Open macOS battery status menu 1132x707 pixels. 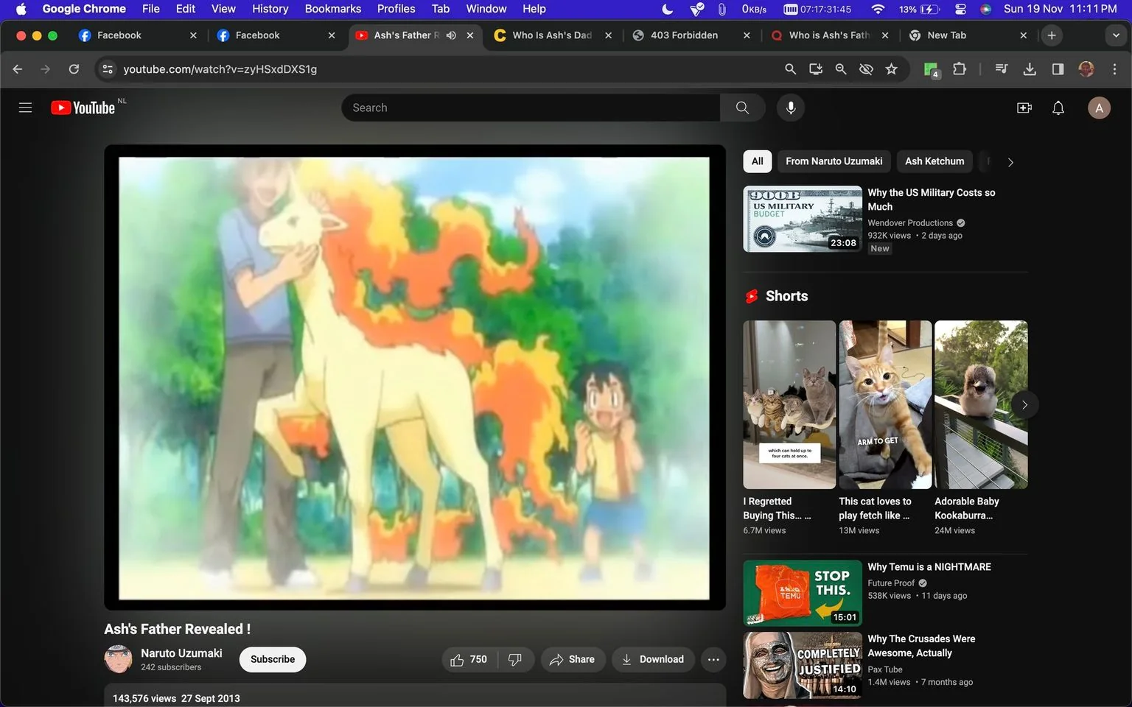pyautogui.click(x=919, y=9)
